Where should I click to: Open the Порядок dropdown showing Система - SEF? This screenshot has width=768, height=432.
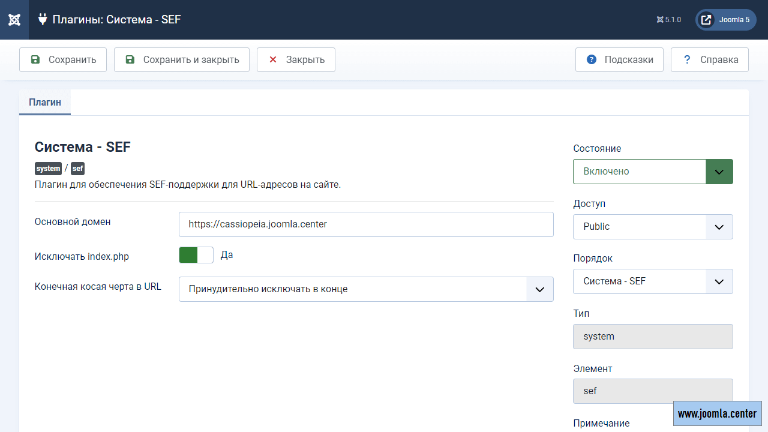653,281
